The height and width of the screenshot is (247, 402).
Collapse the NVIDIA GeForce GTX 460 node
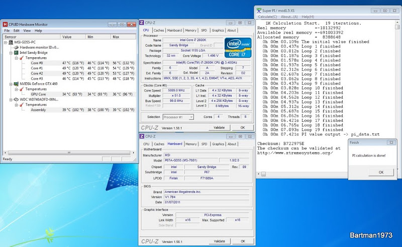[x=10, y=84]
